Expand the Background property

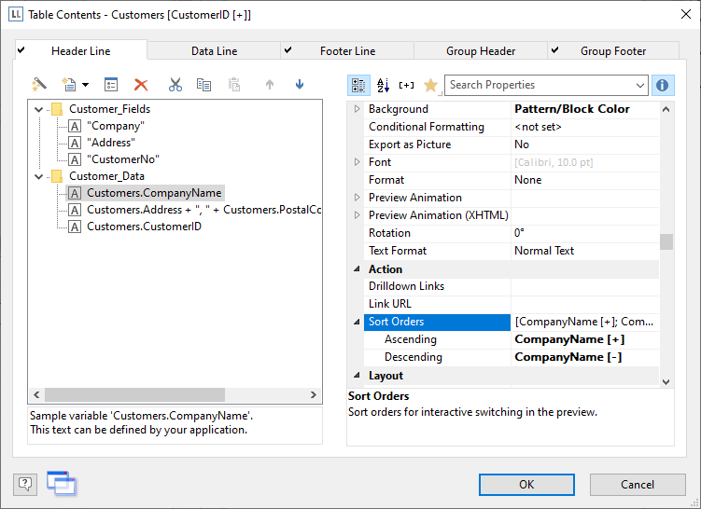tap(357, 108)
